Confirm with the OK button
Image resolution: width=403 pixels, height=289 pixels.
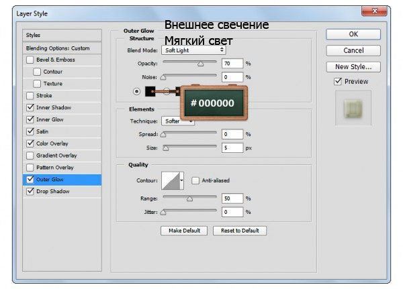tap(353, 34)
